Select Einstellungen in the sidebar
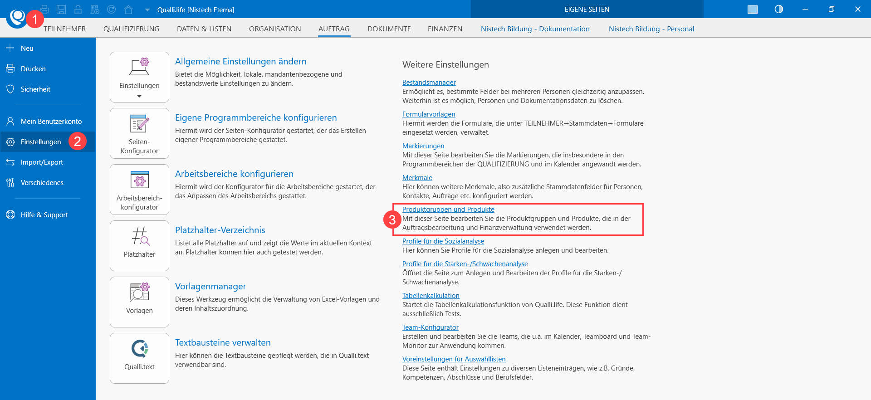 click(x=48, y=141)
